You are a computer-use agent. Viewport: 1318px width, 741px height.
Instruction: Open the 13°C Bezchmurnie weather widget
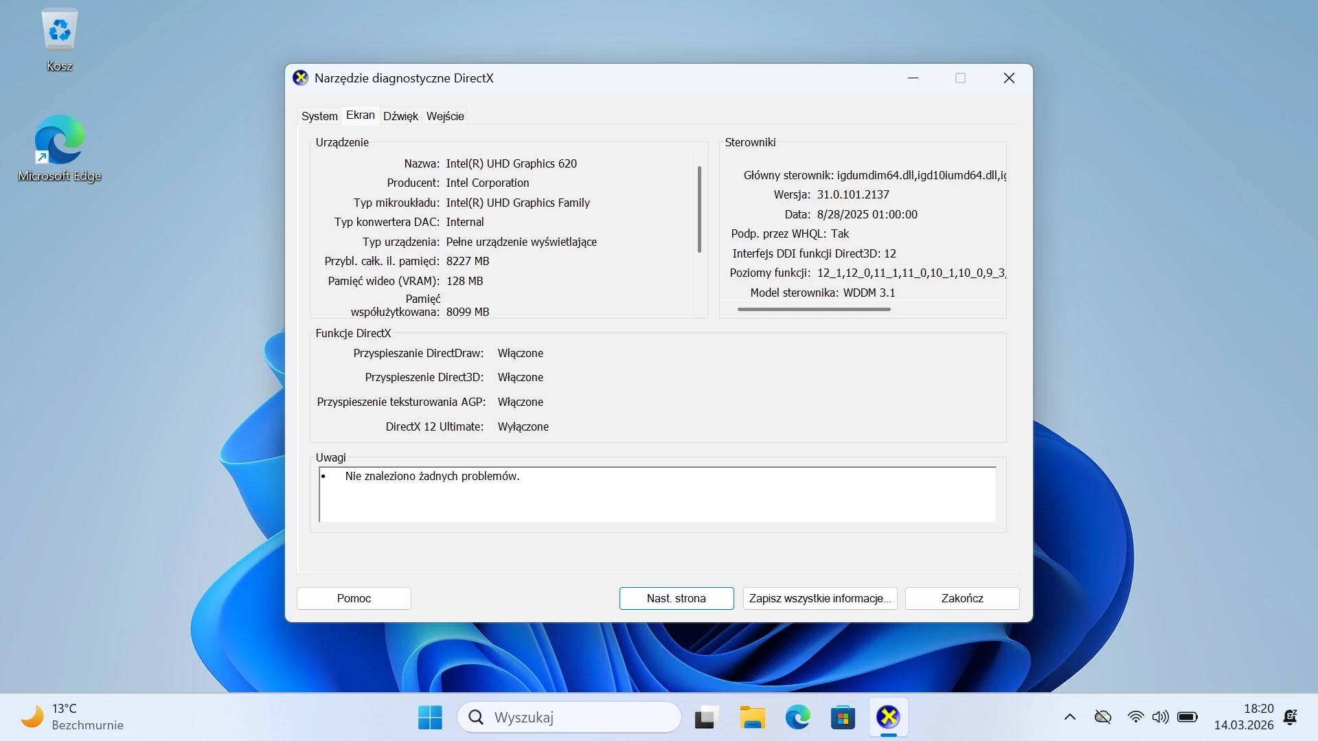click(x=72, y=716)
